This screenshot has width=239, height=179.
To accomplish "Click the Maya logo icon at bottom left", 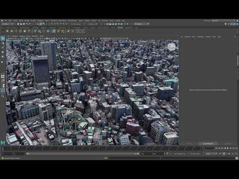I will click(x=3, y=143).
